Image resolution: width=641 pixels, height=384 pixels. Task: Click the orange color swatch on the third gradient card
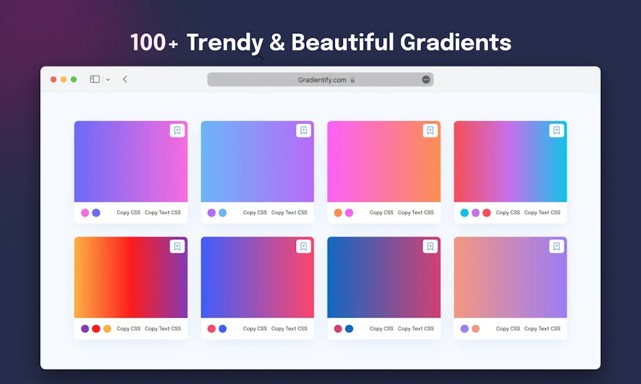337,213
